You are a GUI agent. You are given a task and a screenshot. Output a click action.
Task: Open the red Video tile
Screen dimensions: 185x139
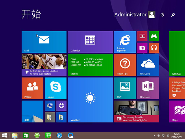(142, 36)
